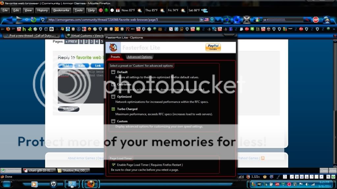Click the large blue refresh button
The image size is (337, 189).
click(x=237, y=20)
